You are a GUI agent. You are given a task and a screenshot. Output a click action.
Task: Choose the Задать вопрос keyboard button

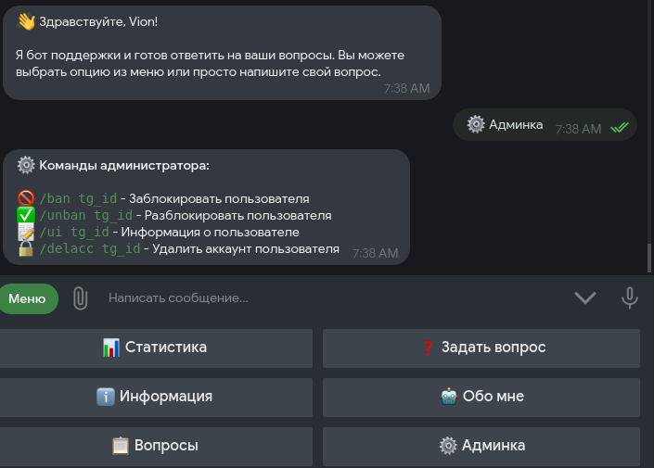point(481,348)
